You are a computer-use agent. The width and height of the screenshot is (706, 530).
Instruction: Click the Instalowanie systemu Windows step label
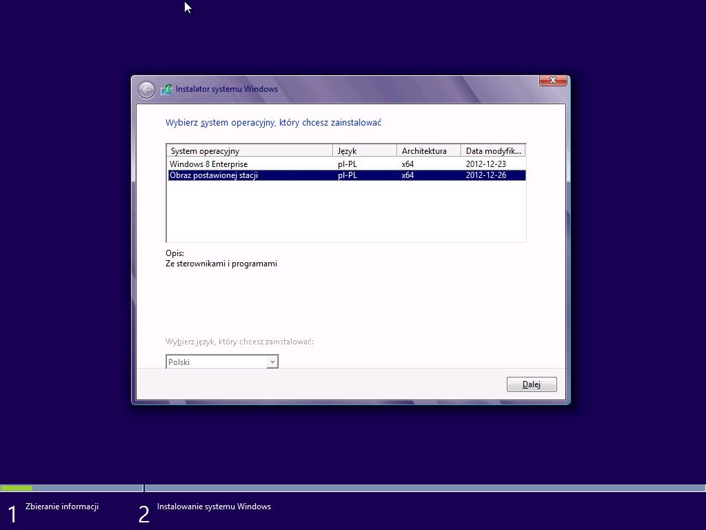(214, 507)
